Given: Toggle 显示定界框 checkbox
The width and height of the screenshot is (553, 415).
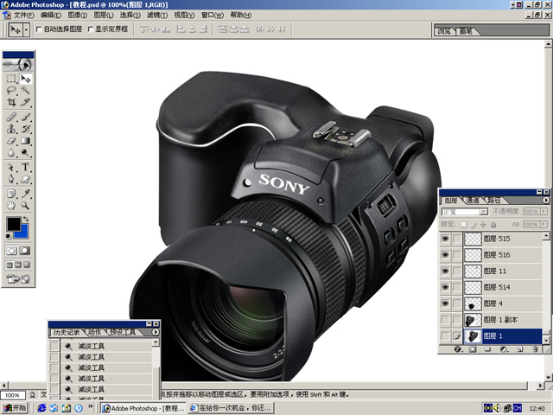Looking at the screenshot, I should [90, 29].
